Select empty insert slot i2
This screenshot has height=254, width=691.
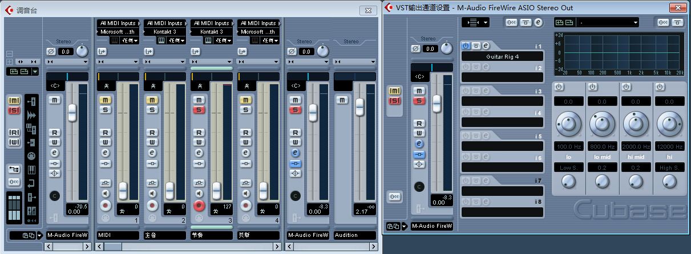[x=502, y=77]
